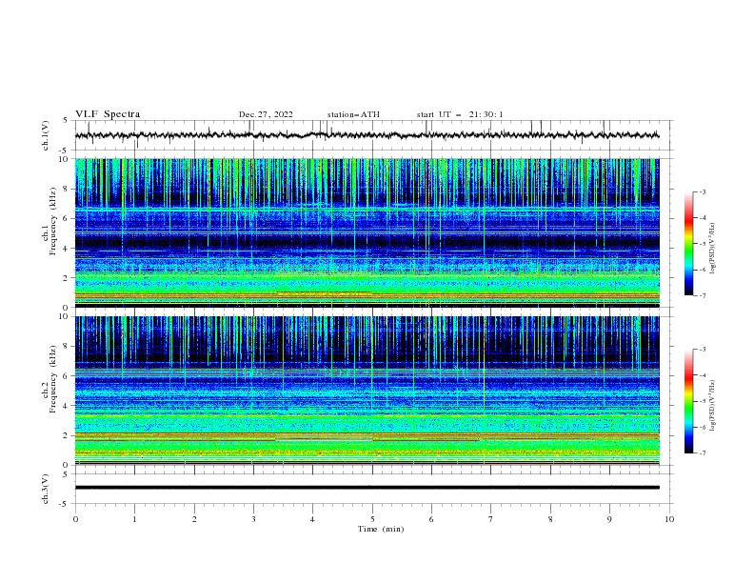Select the date "Dec. 27, 2022"
Viewport: 754px width, 583px height.
[x=266, y=114]
